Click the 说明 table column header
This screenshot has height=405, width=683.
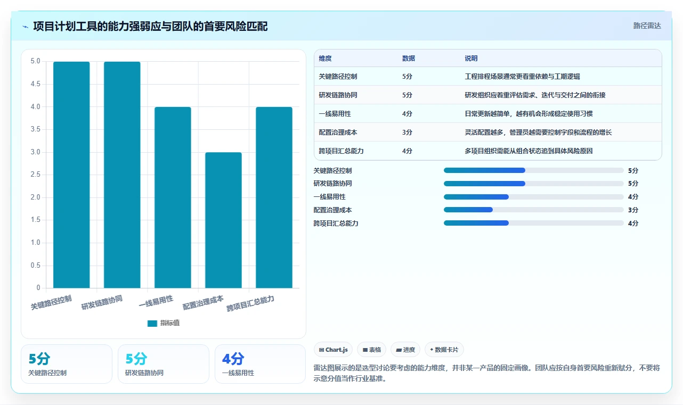pyautogui.click(x=471, y=58)
